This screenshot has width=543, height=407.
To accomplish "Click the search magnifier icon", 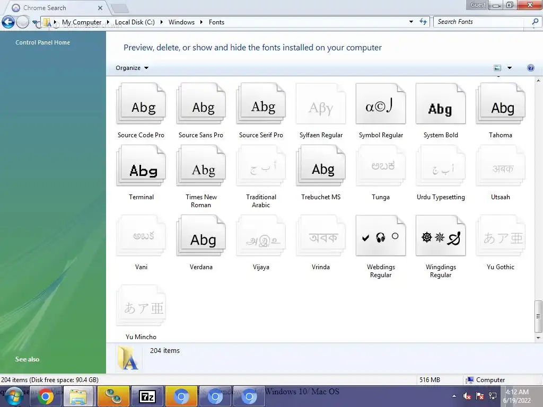I will [x=535, y=22].
